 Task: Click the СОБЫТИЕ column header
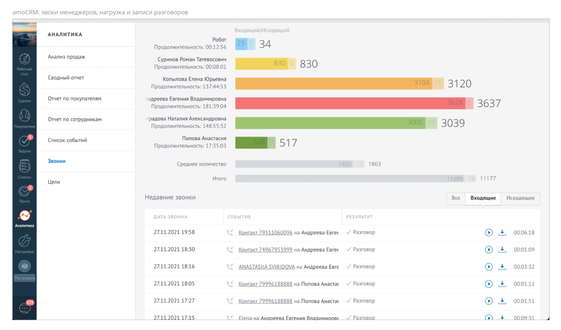[239, 217]
